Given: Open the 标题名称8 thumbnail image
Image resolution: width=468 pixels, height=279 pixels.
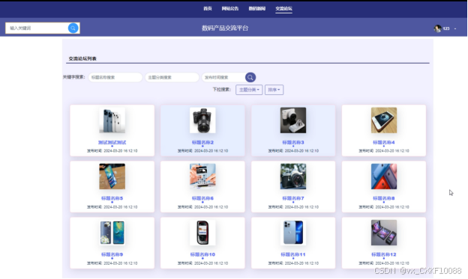Looking at the screenshot, I should click(384, 177).
